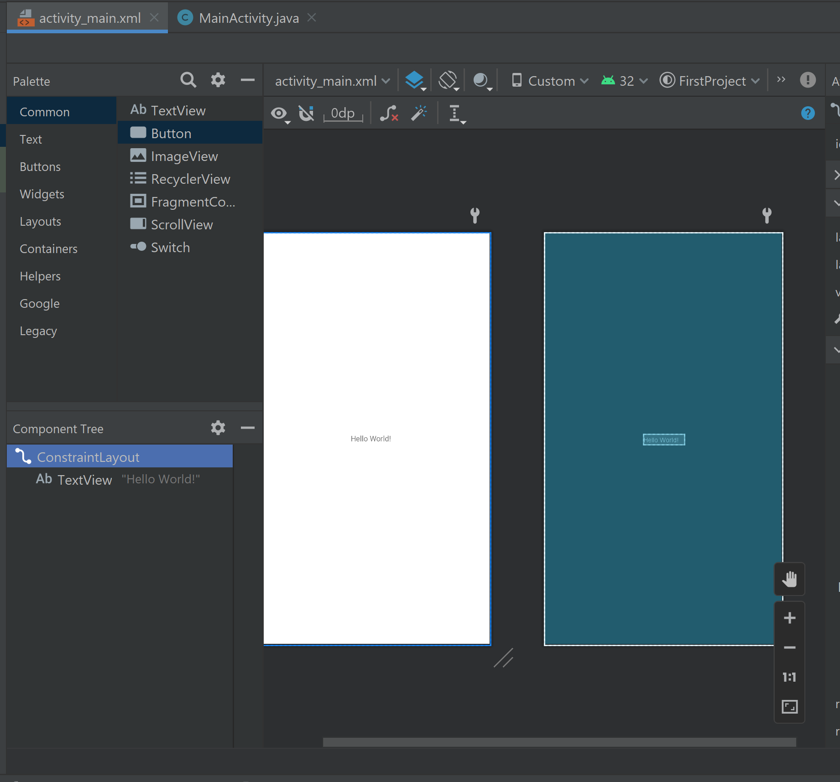Open the warnings and errors indicator
The width and height of the screenshot is (840, 782).
pos(808,80)
